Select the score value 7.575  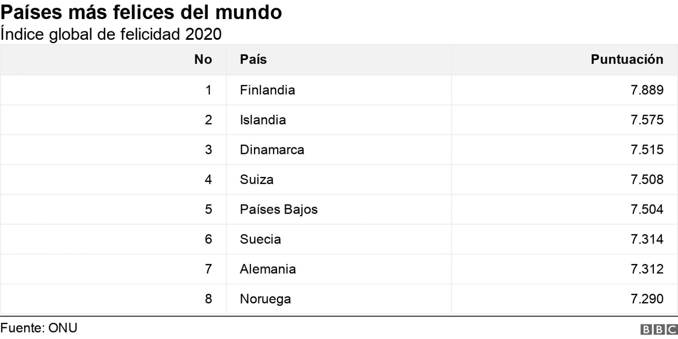pos(647,120)
